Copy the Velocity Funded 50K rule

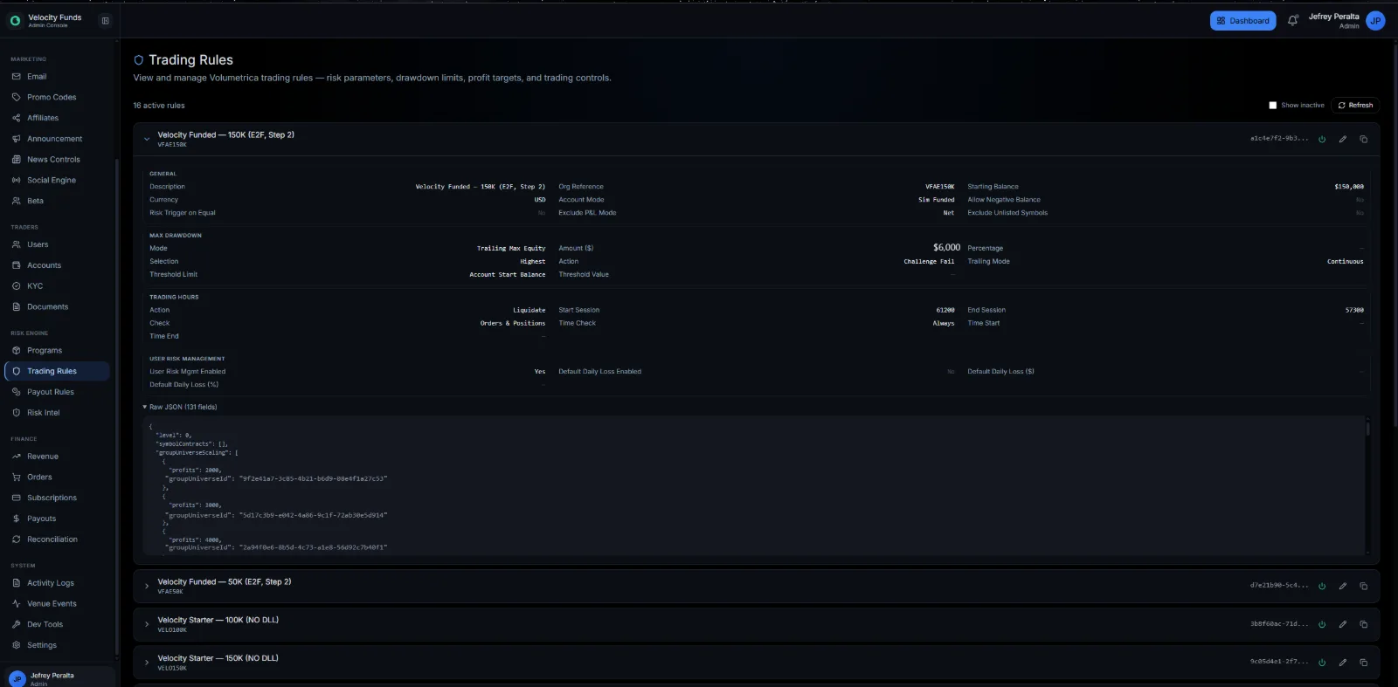coord(1363,586)
